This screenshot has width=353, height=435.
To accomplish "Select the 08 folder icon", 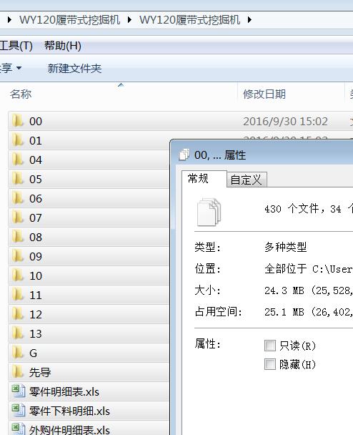I will point(18,237).
